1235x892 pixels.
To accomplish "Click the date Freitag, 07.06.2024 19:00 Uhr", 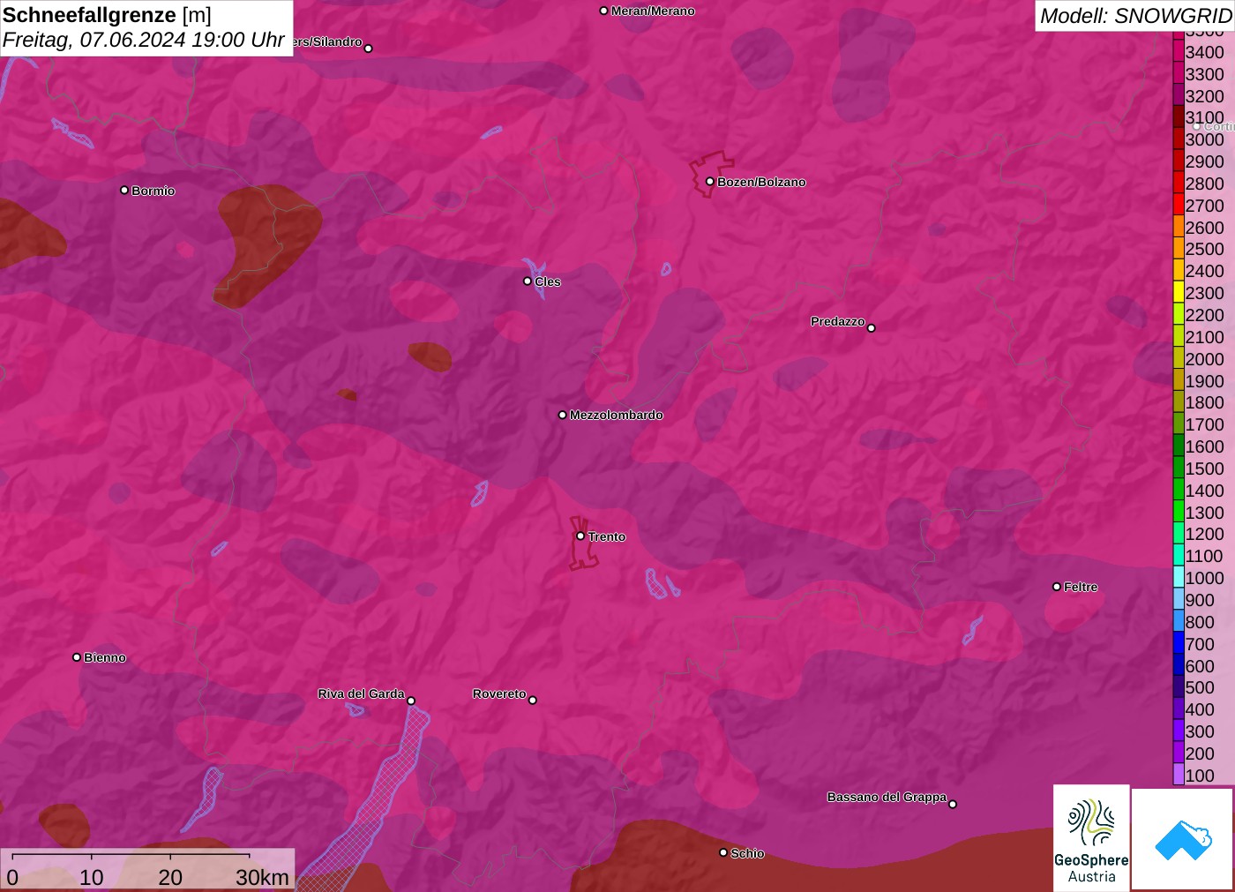I will (143, 40).
